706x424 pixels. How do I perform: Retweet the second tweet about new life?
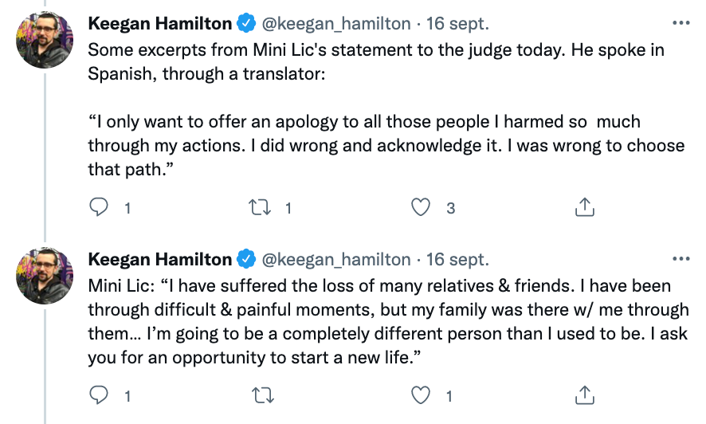point(260,395)
